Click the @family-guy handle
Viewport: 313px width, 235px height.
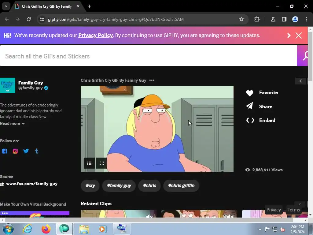pyautogui.click(x=31, y=88)
